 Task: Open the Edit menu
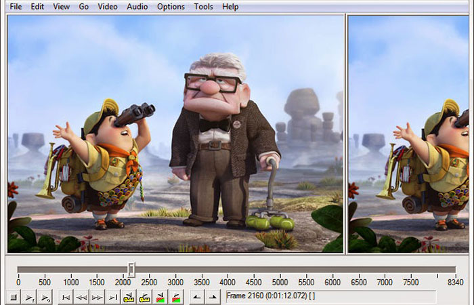pyautogui.click(x=37, y=6)
